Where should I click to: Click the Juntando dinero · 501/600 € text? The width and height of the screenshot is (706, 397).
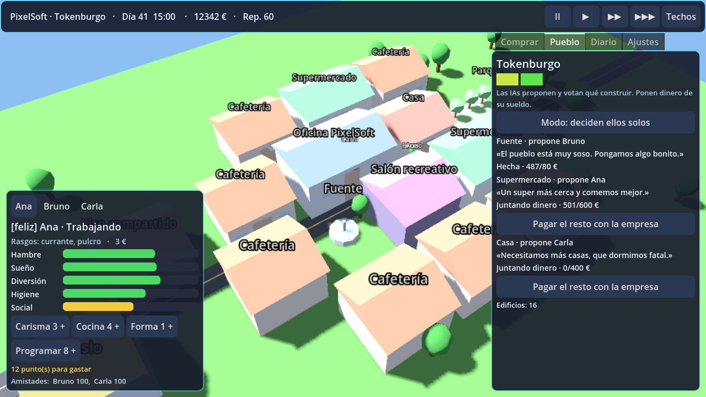point(548,205)
